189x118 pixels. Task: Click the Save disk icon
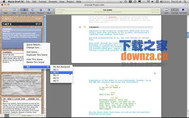click(14, 10)
